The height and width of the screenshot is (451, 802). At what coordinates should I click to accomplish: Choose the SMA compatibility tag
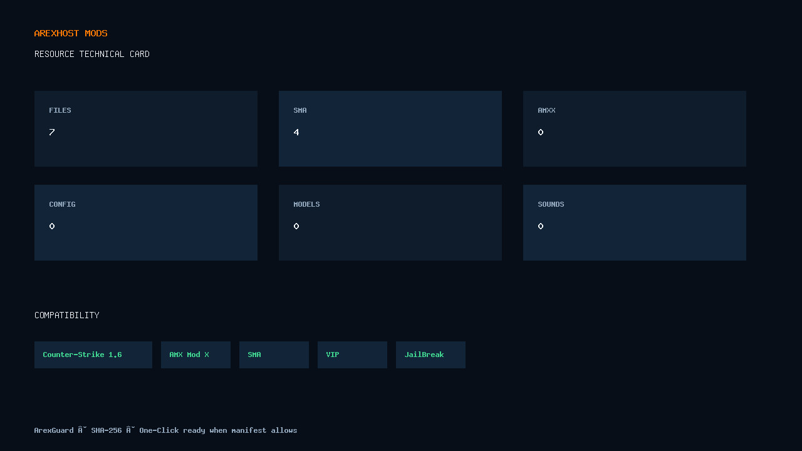274,355
